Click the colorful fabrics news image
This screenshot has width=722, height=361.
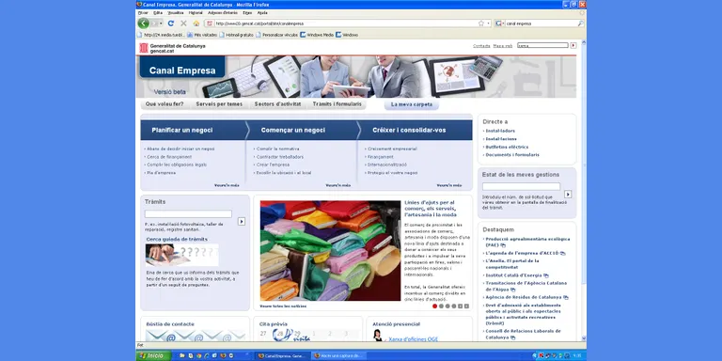coord(330,251)
